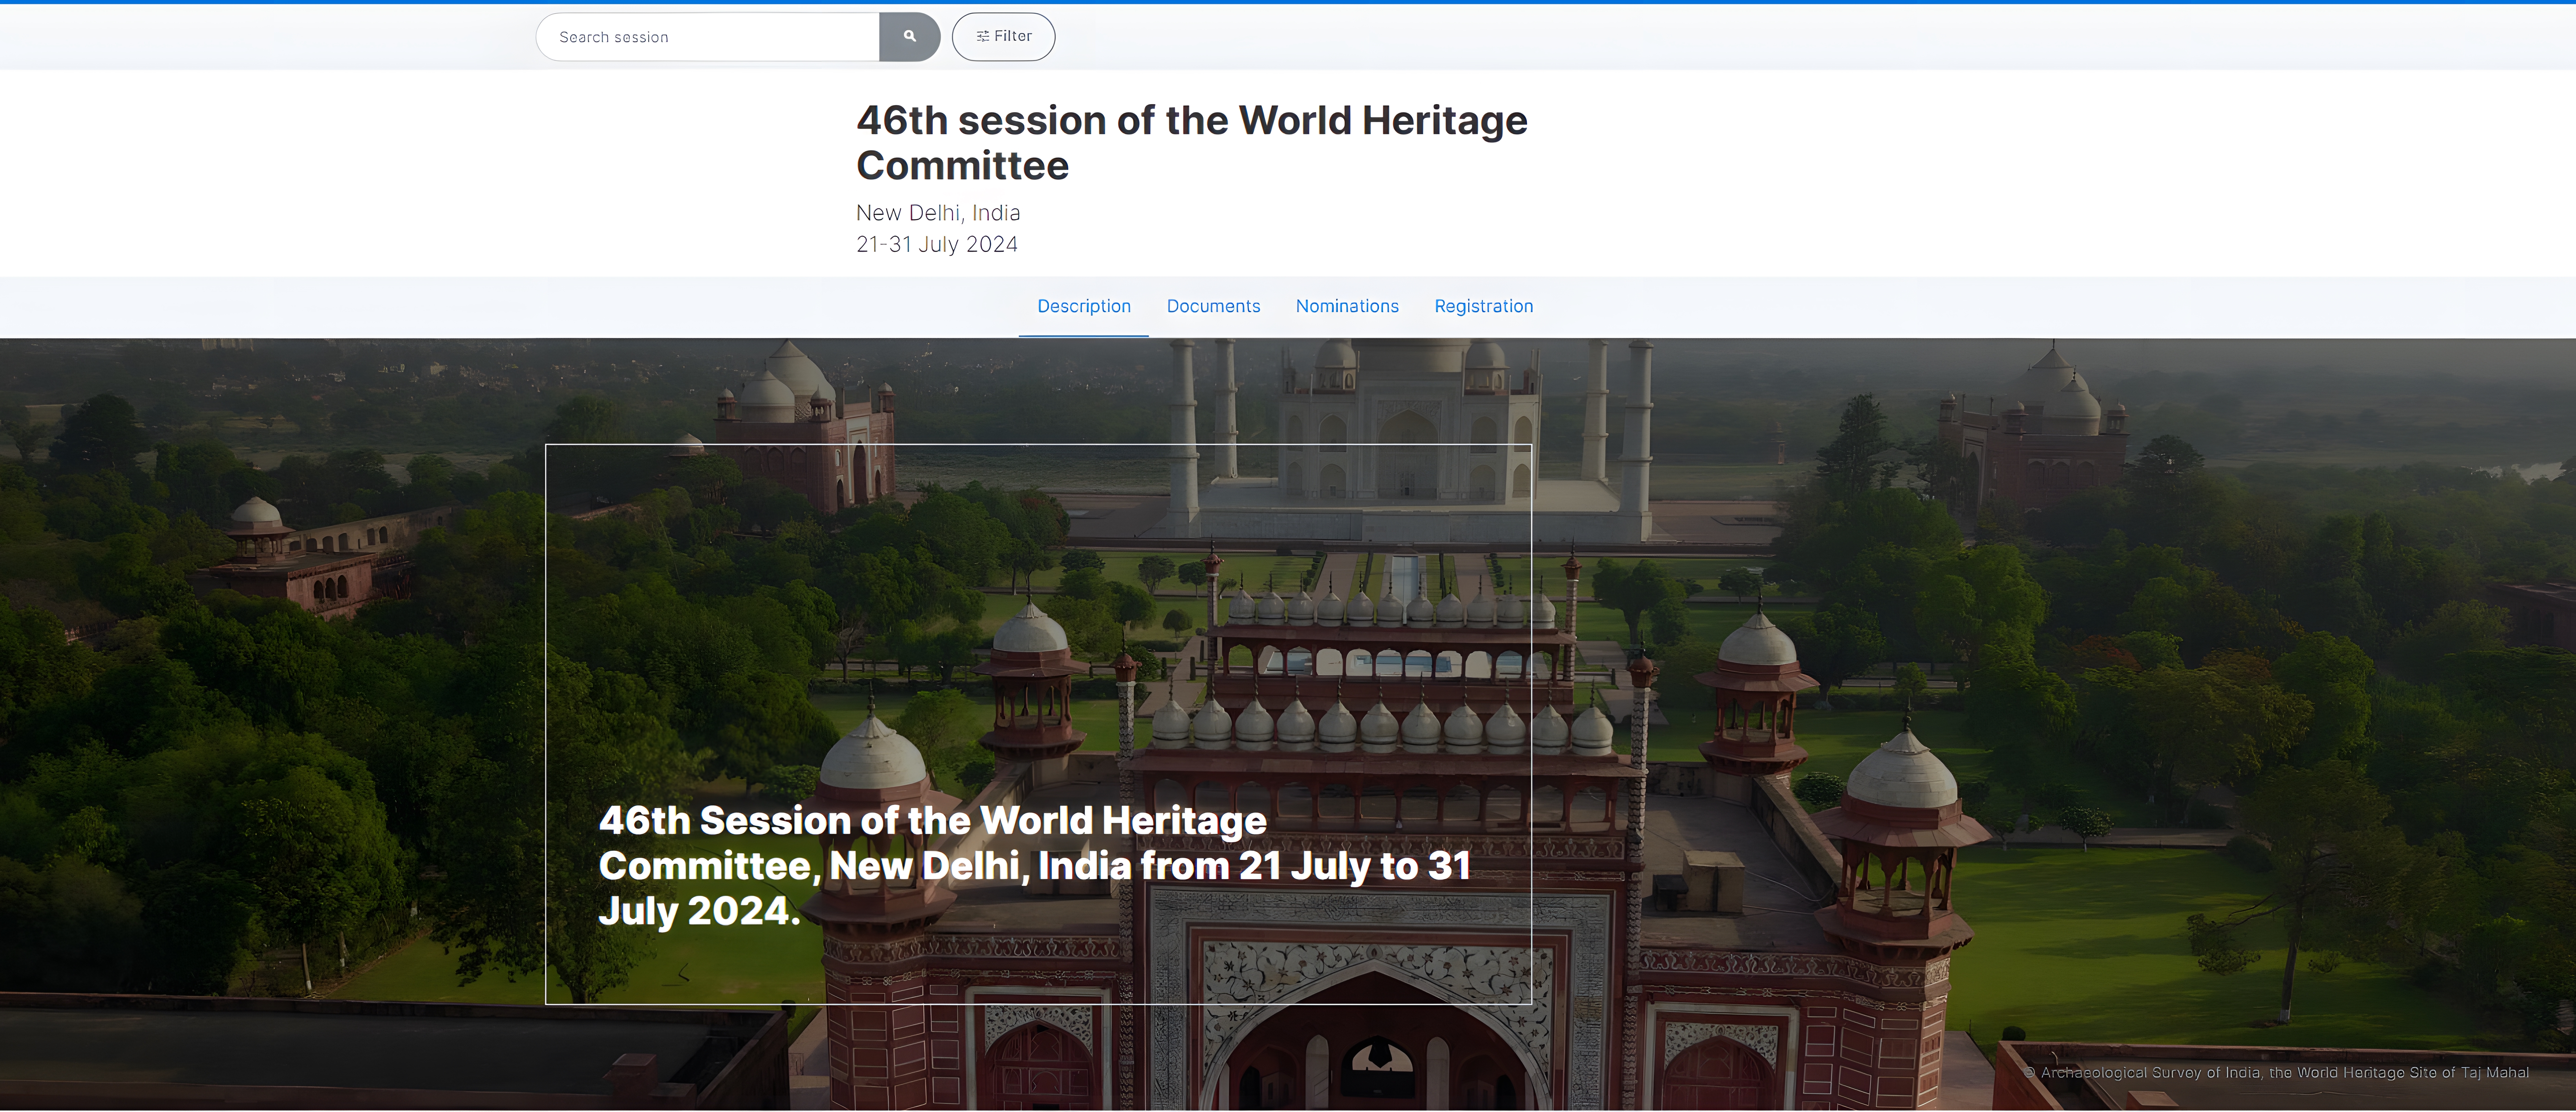Open the Documents tab
Viewport: 2576px width, 1112px height.
(1213, 306)
